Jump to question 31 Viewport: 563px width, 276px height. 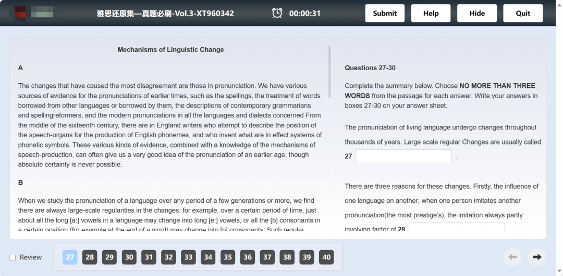coord(149,257)
